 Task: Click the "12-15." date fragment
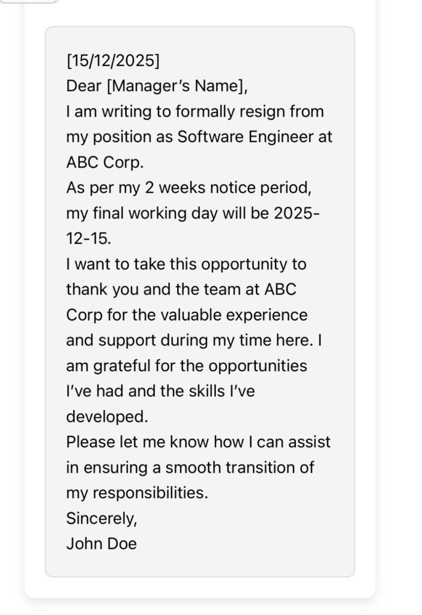click(89, 239)
